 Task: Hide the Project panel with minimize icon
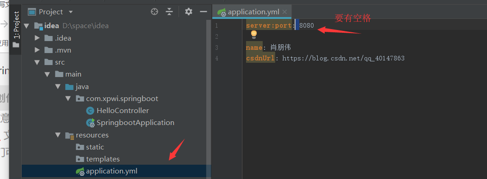pyautogui.click(x=203, y=12)
